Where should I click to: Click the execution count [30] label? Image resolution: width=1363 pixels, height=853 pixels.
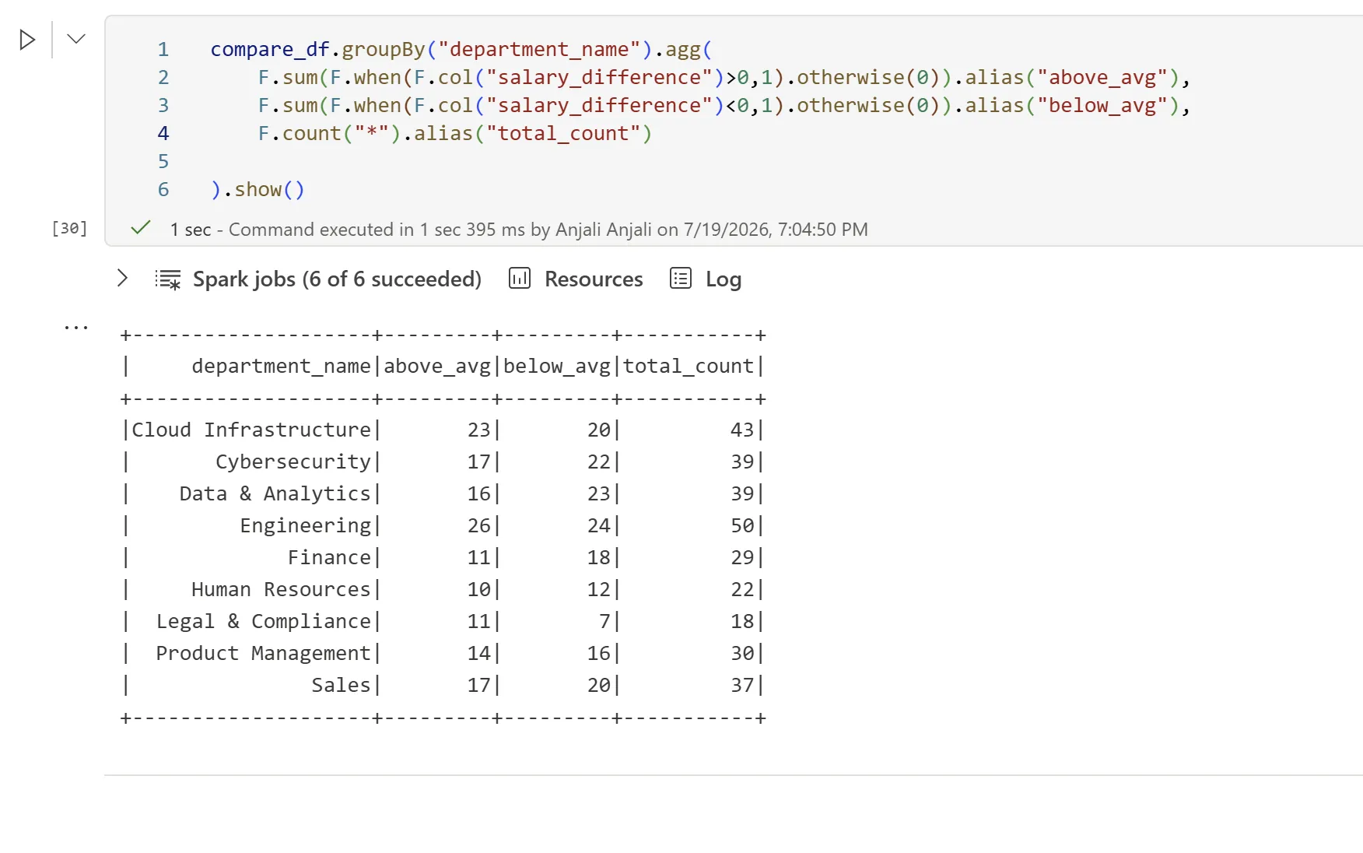click(x=69, y=228)
